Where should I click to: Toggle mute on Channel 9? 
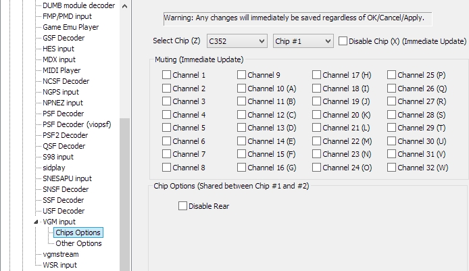pyautogui.click(x=242, y=75)
